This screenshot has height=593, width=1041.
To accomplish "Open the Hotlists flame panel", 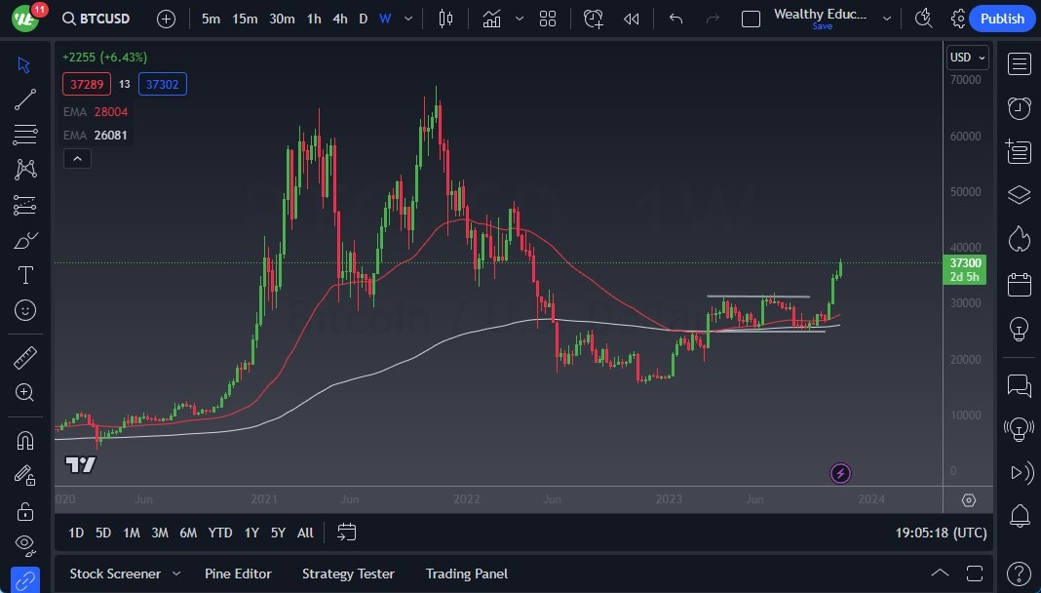I will [x=1019, y=237].
